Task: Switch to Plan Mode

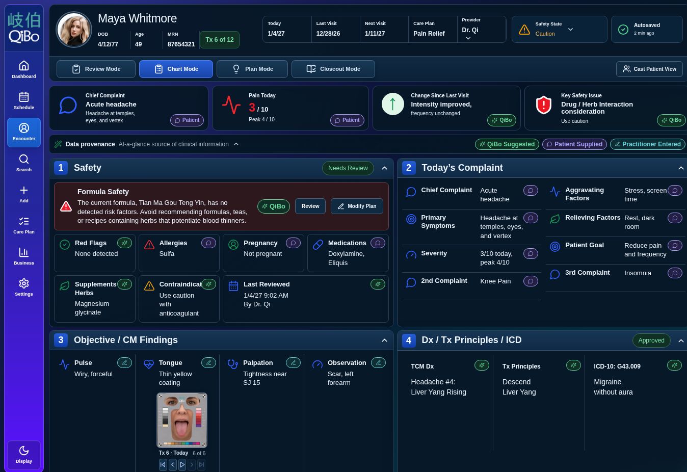Action: 252,69
